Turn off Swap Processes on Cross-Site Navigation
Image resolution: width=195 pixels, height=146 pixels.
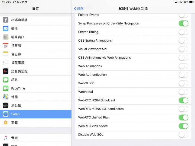point(183,23)
